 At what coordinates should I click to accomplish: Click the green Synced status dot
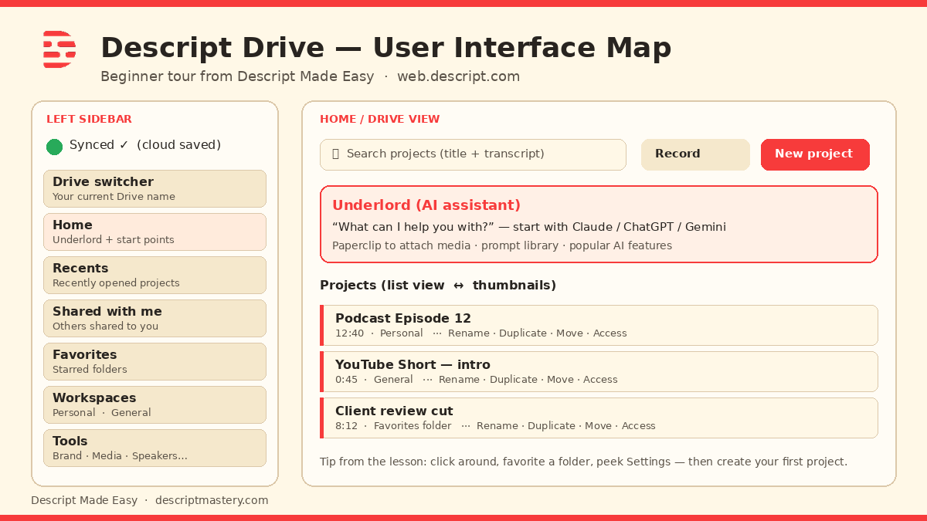(x=54, y=147)
